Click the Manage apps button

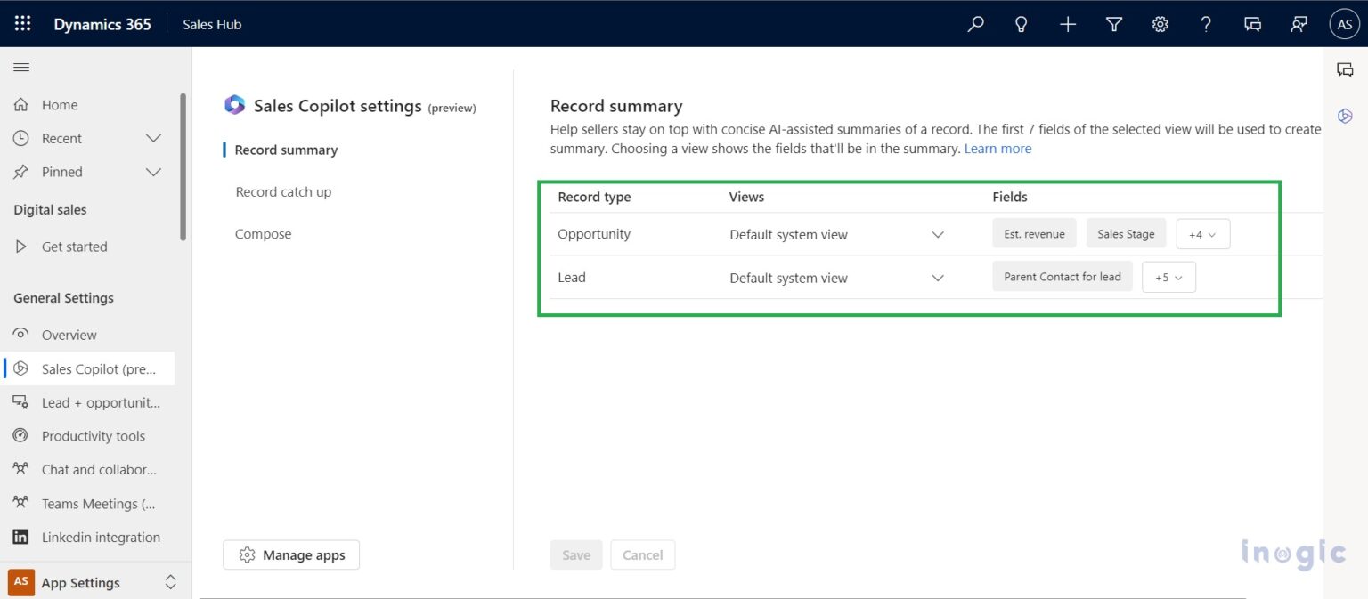coord(290,554)
